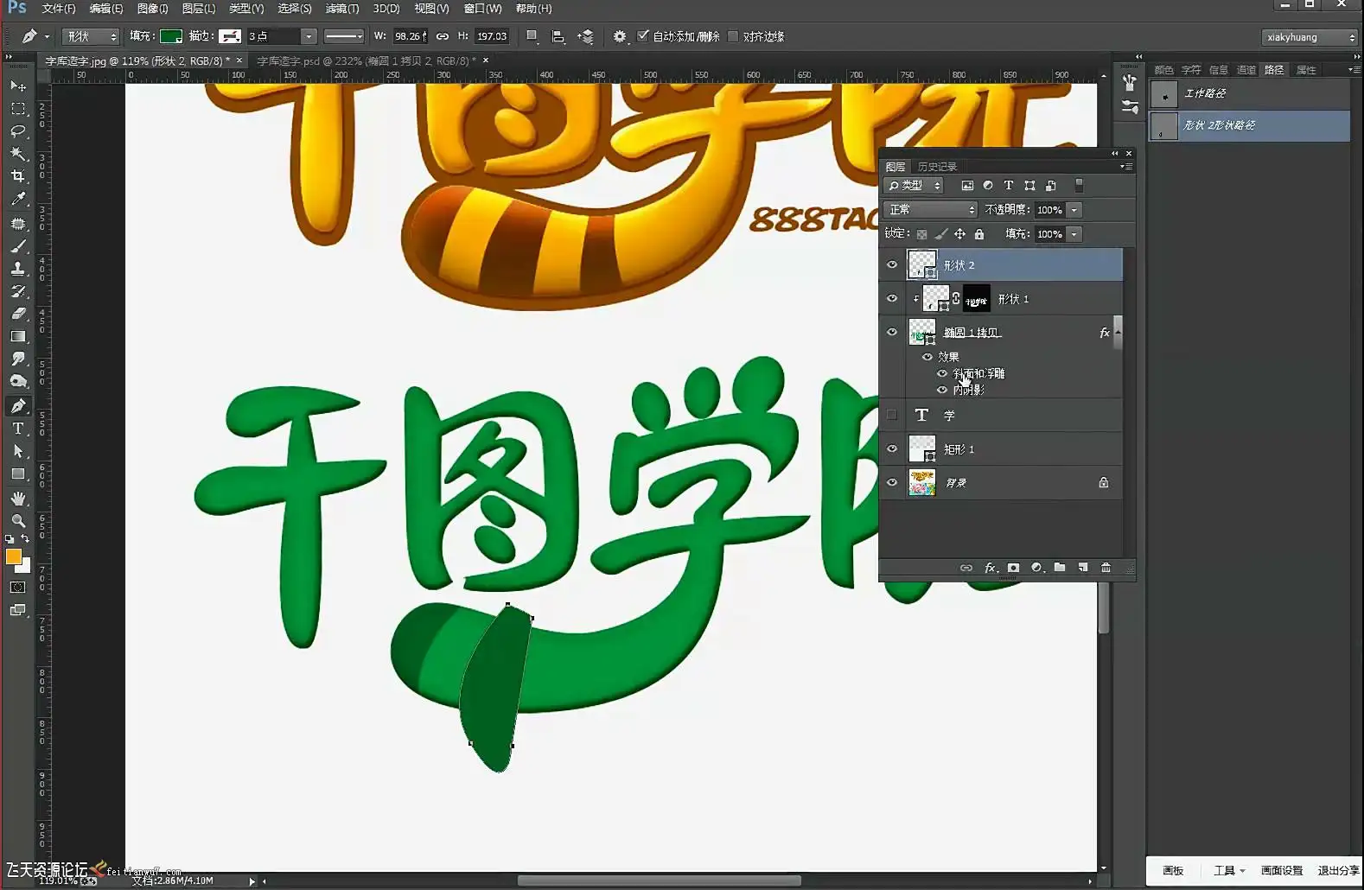Screen dimensions: 1364x890
Task: Toggle 斜面和浮雕 effect visibility
Action: click(942, 374)
